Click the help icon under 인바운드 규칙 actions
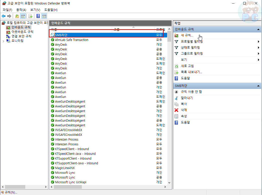Image resolution: width=262 pixels, height=195 pixels. point(176,78)
